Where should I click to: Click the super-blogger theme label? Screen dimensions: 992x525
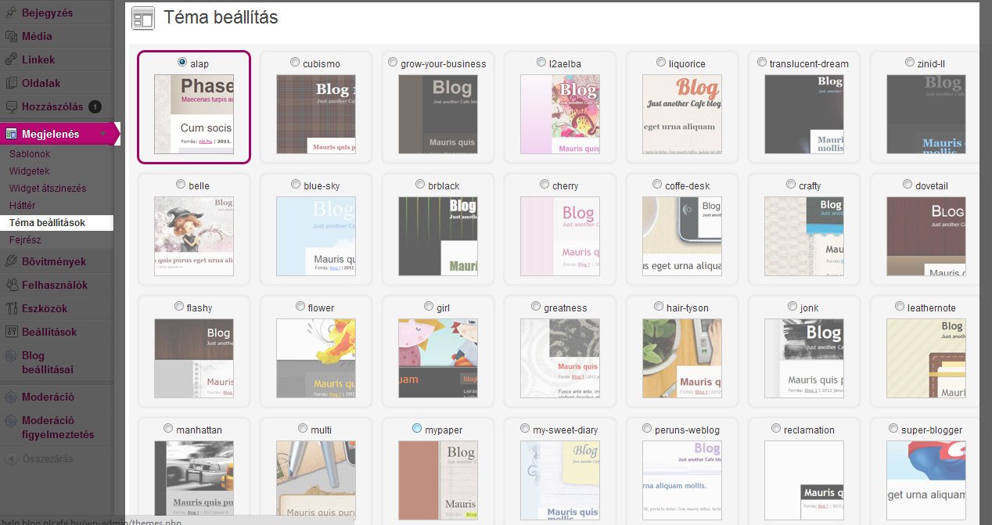click(932, 430)
